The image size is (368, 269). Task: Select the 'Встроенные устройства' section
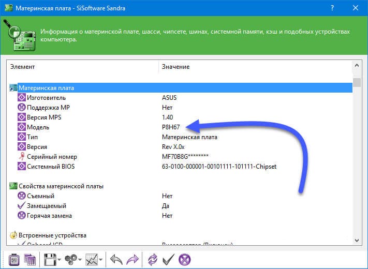(x=181, y=235)
